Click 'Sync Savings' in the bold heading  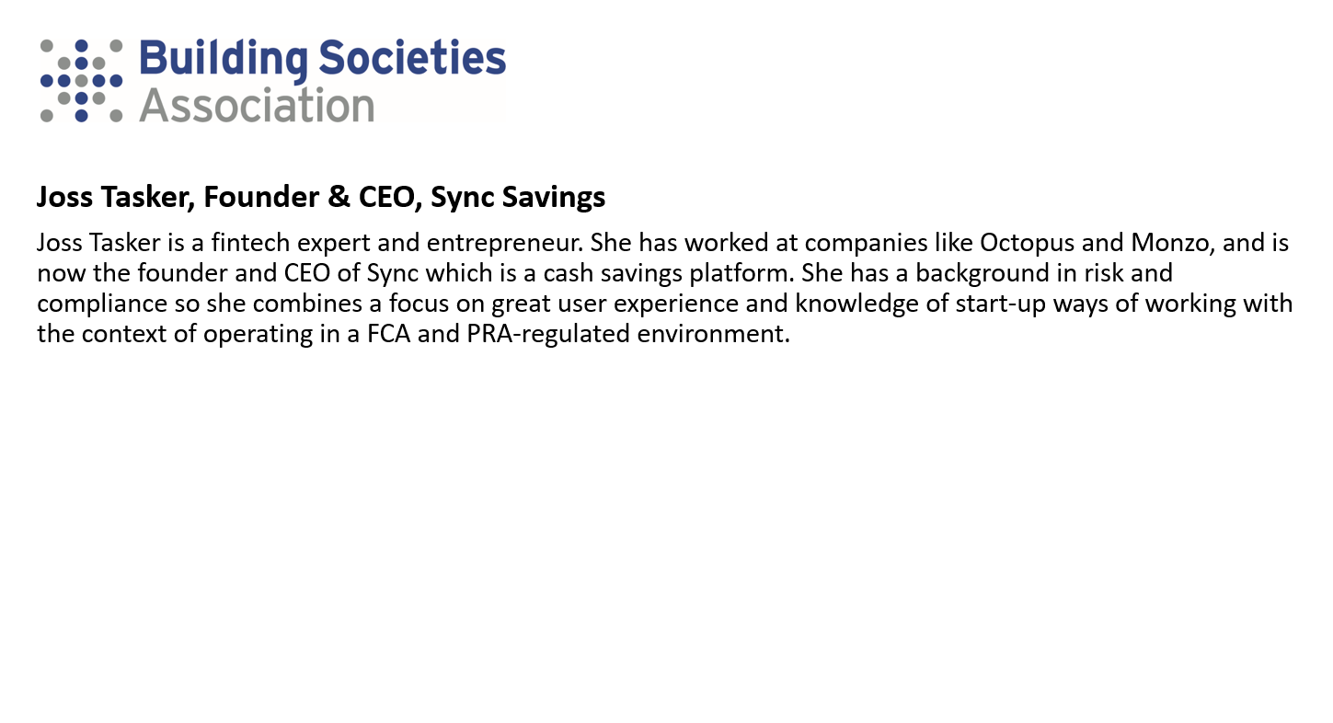518,198
